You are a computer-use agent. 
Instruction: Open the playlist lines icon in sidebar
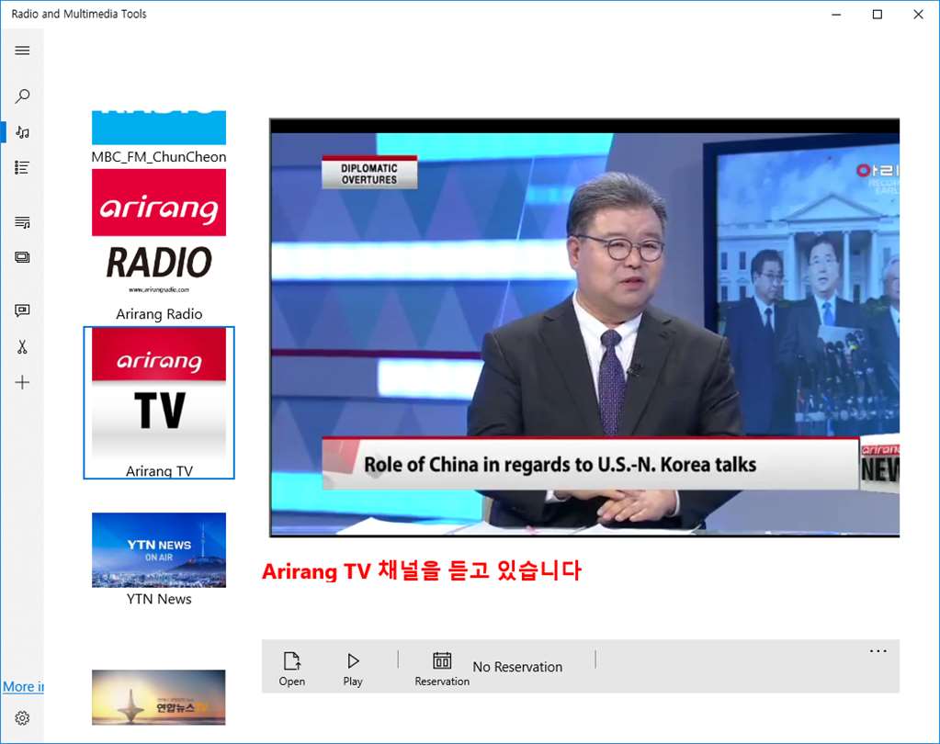click(22, 223)
